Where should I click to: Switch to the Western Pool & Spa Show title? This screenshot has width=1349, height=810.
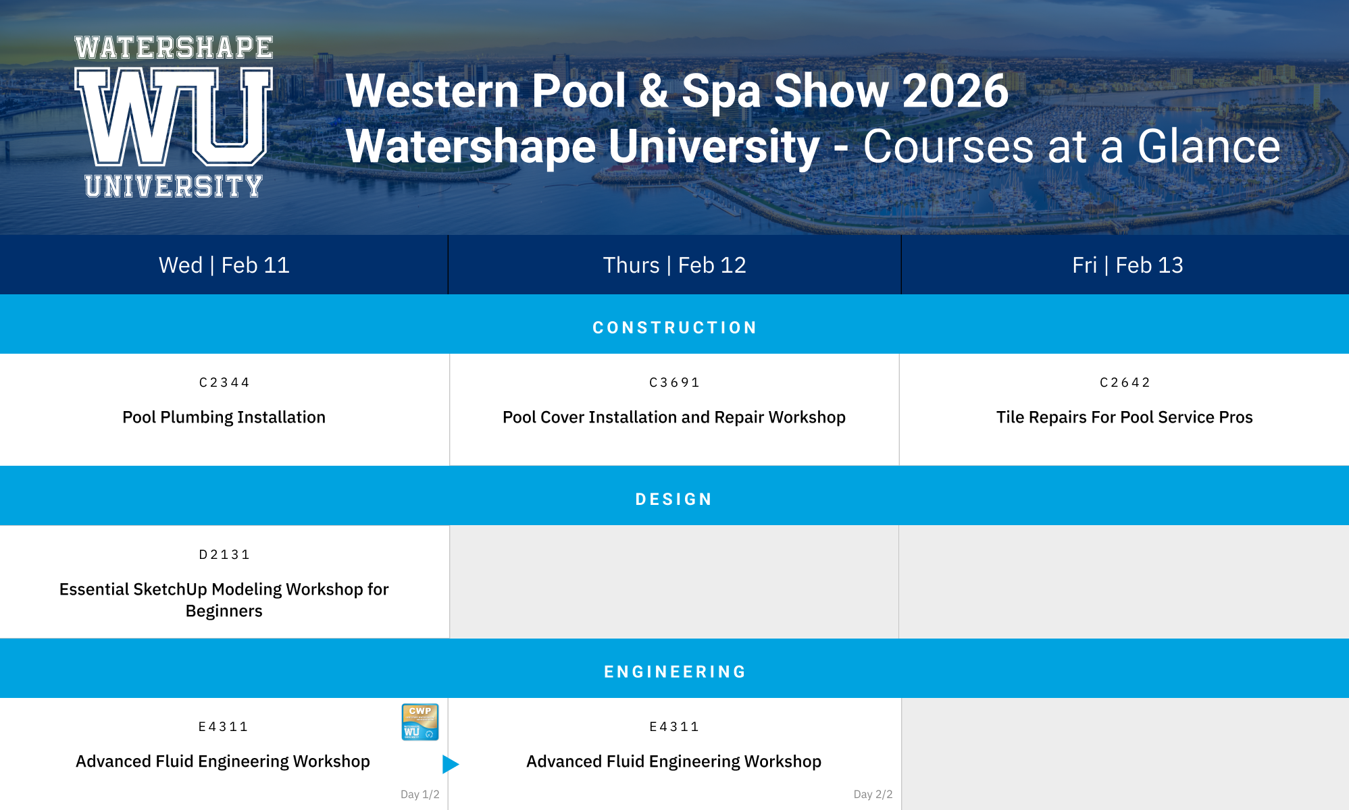point(678,91)
